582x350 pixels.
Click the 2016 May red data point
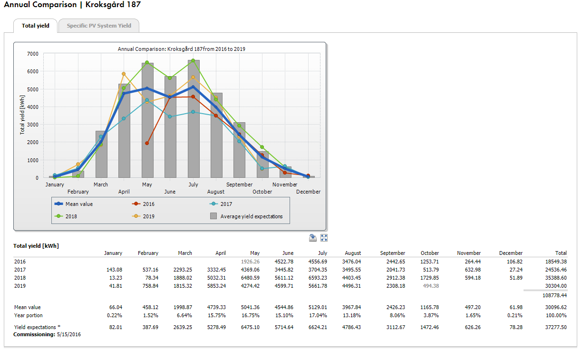tap(147, 143)
